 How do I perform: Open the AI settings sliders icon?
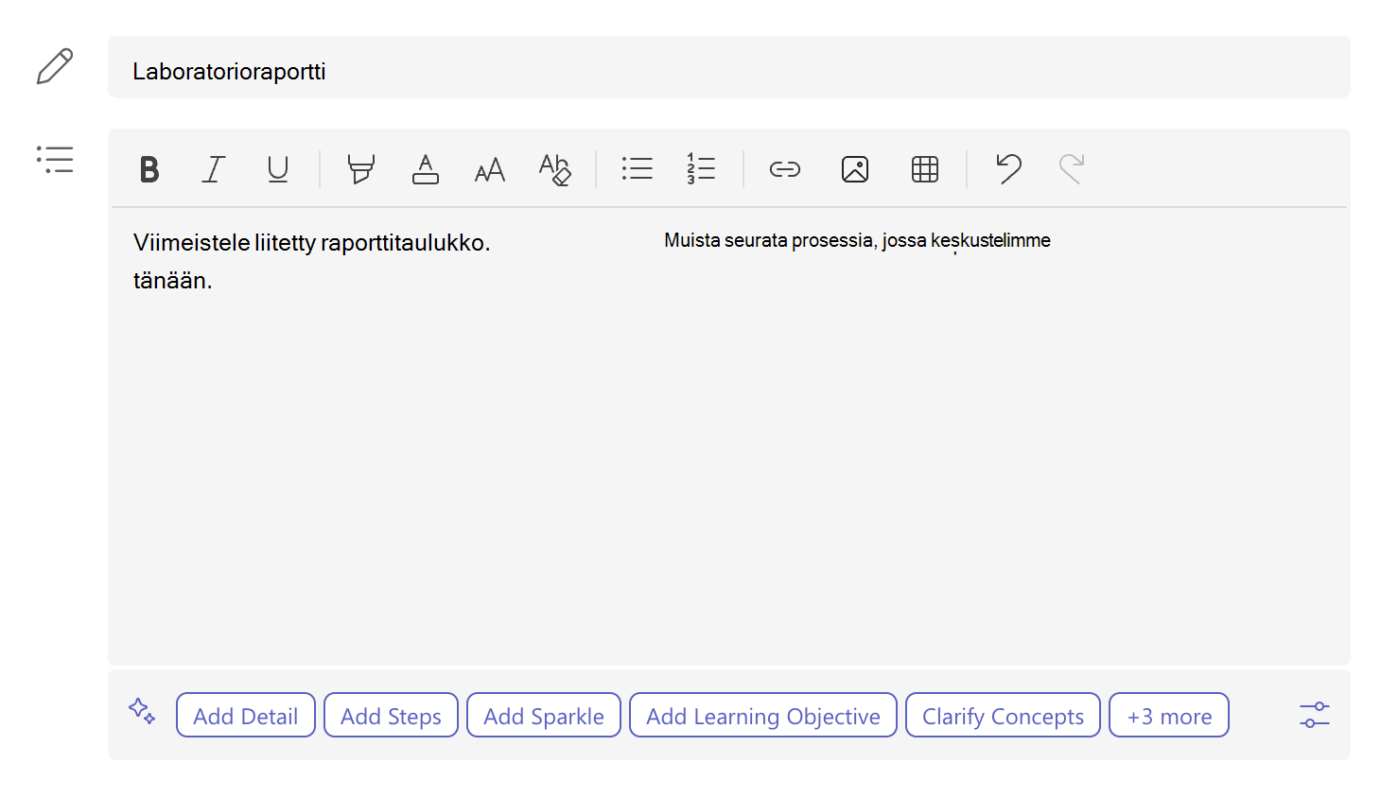1315,715
